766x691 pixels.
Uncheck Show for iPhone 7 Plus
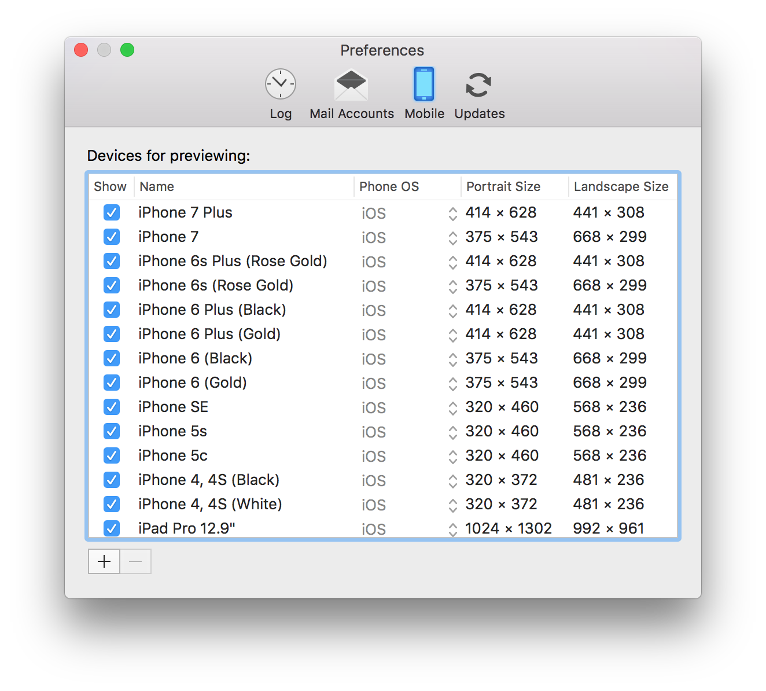(112, 212)
